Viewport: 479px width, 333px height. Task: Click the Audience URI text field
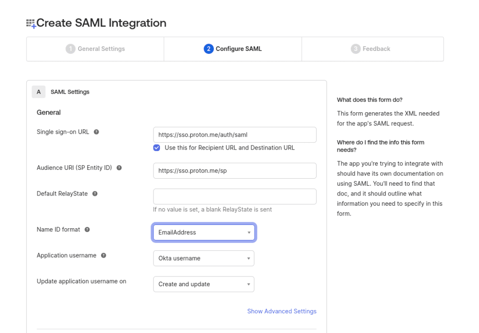tap(234, 171)
